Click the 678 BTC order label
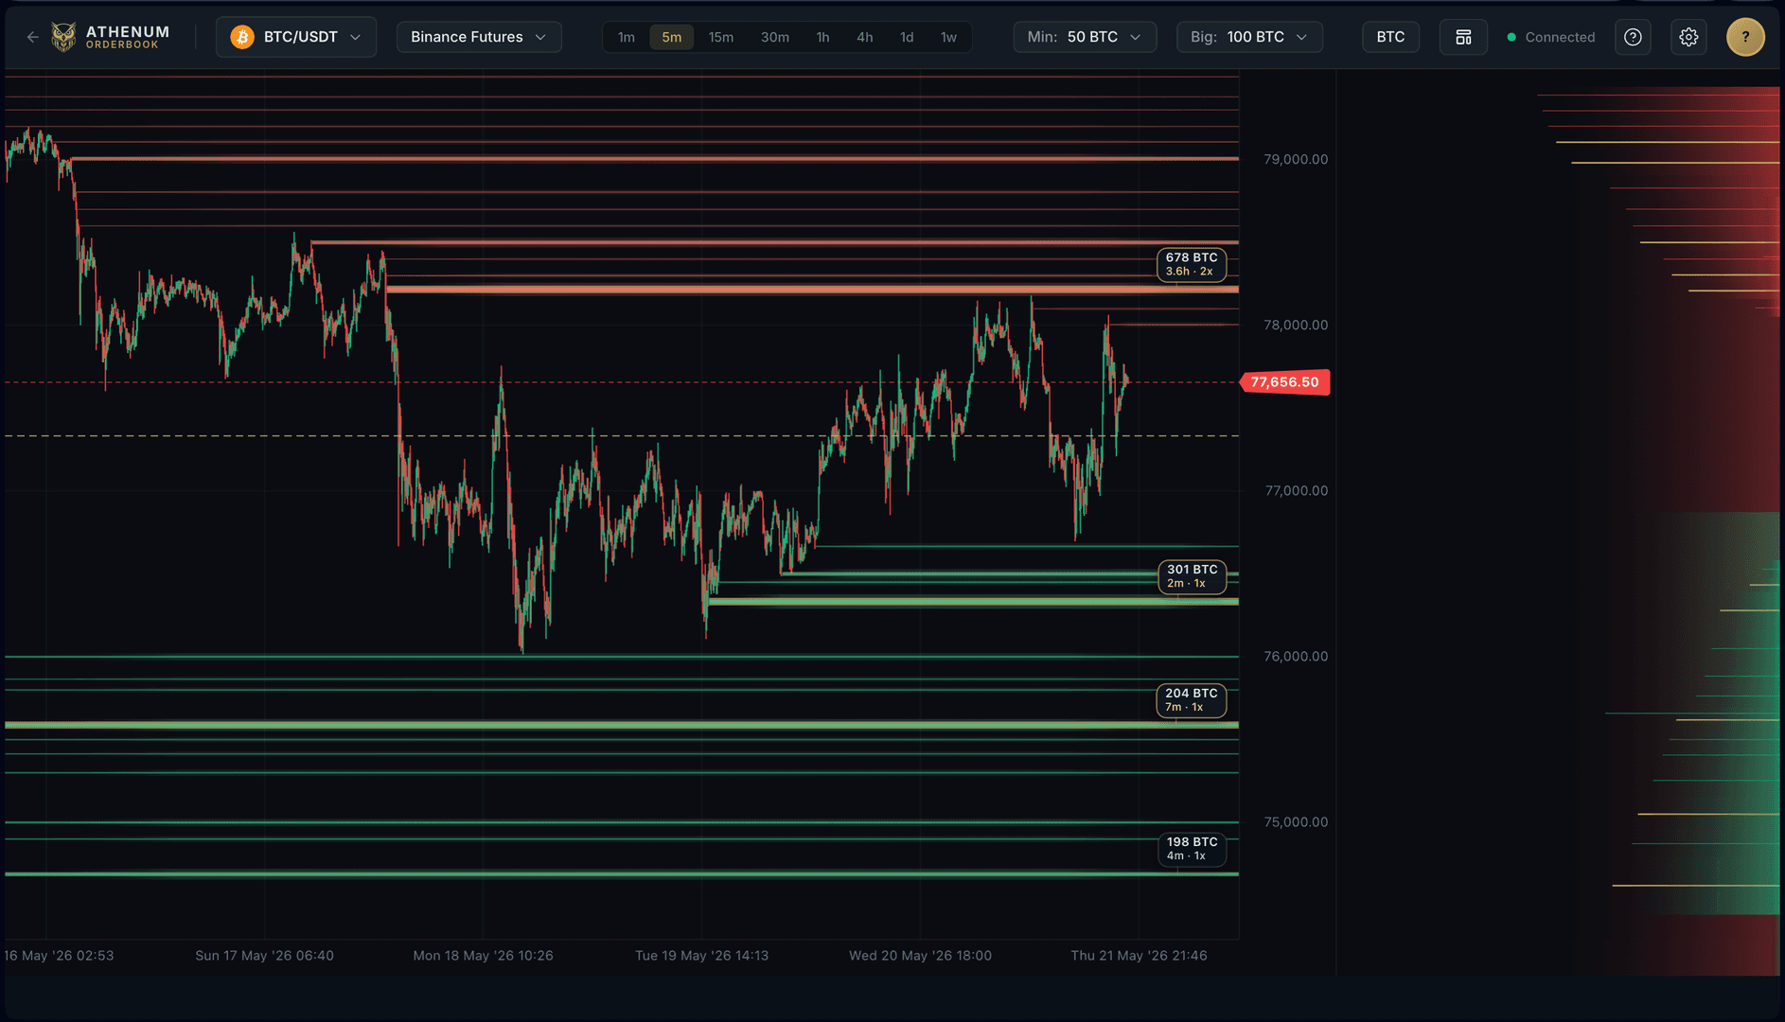1785x1022 pixels. click(x=1192, y=264)
